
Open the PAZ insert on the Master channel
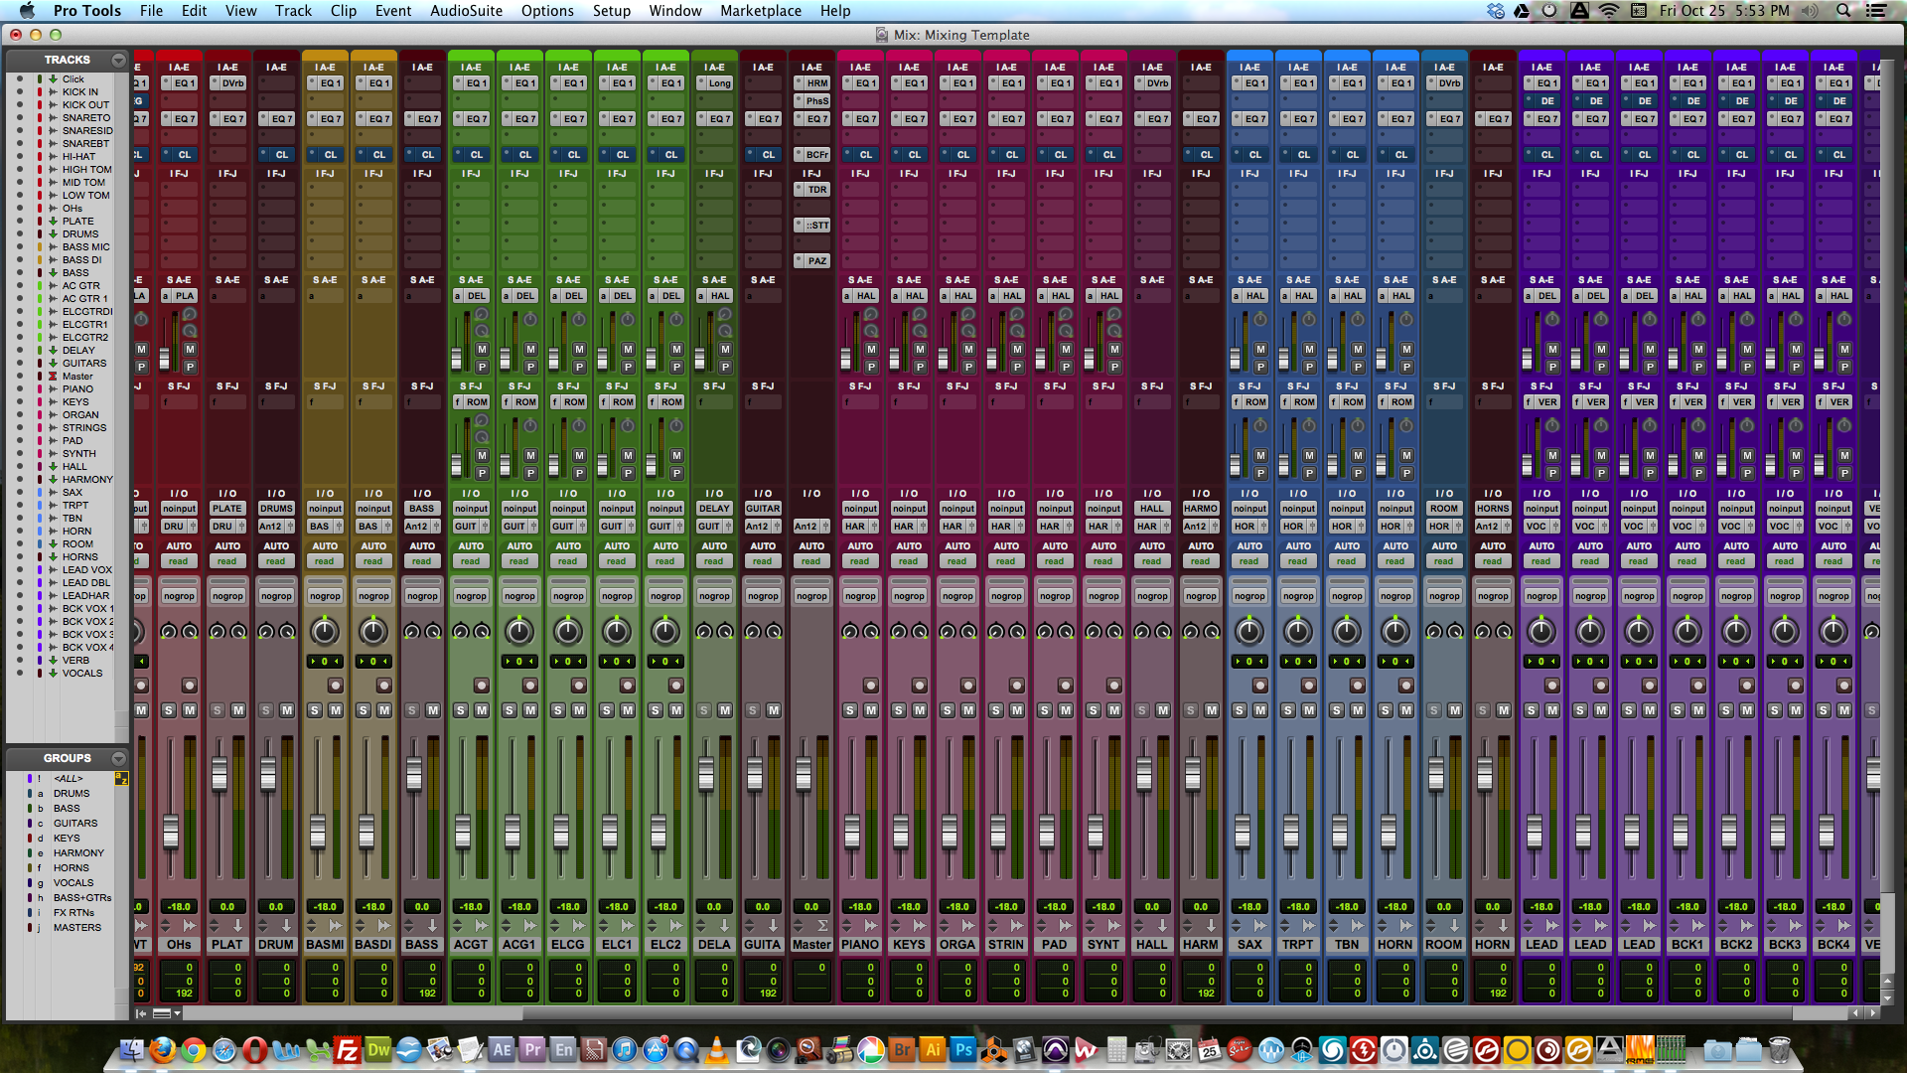[811, 261]
